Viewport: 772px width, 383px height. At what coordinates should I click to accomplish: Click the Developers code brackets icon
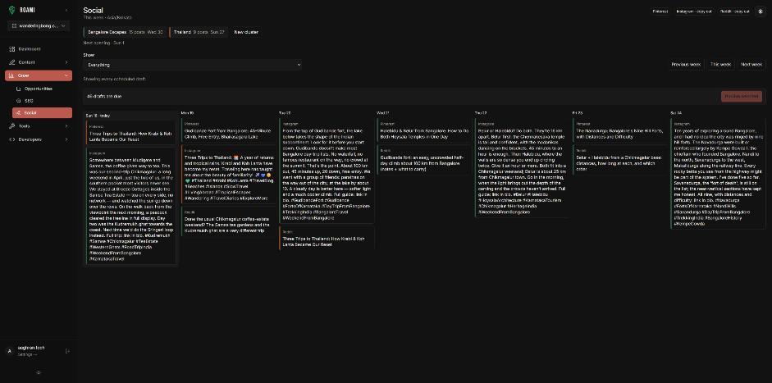click(12, 139)
